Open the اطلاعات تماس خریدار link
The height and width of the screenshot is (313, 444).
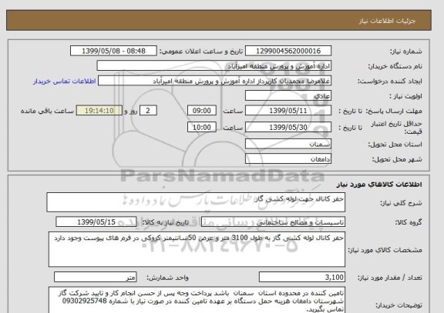click(x=65, y=82)
